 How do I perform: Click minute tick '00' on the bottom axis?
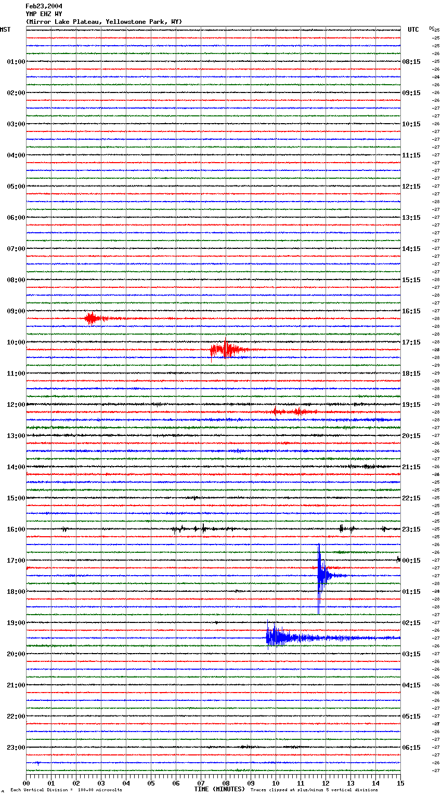coord(26,783)
